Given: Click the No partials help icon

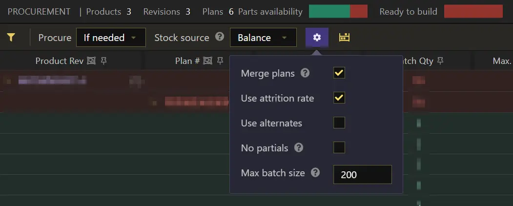Looking at the screenshot, I should [x=299, y=147].
